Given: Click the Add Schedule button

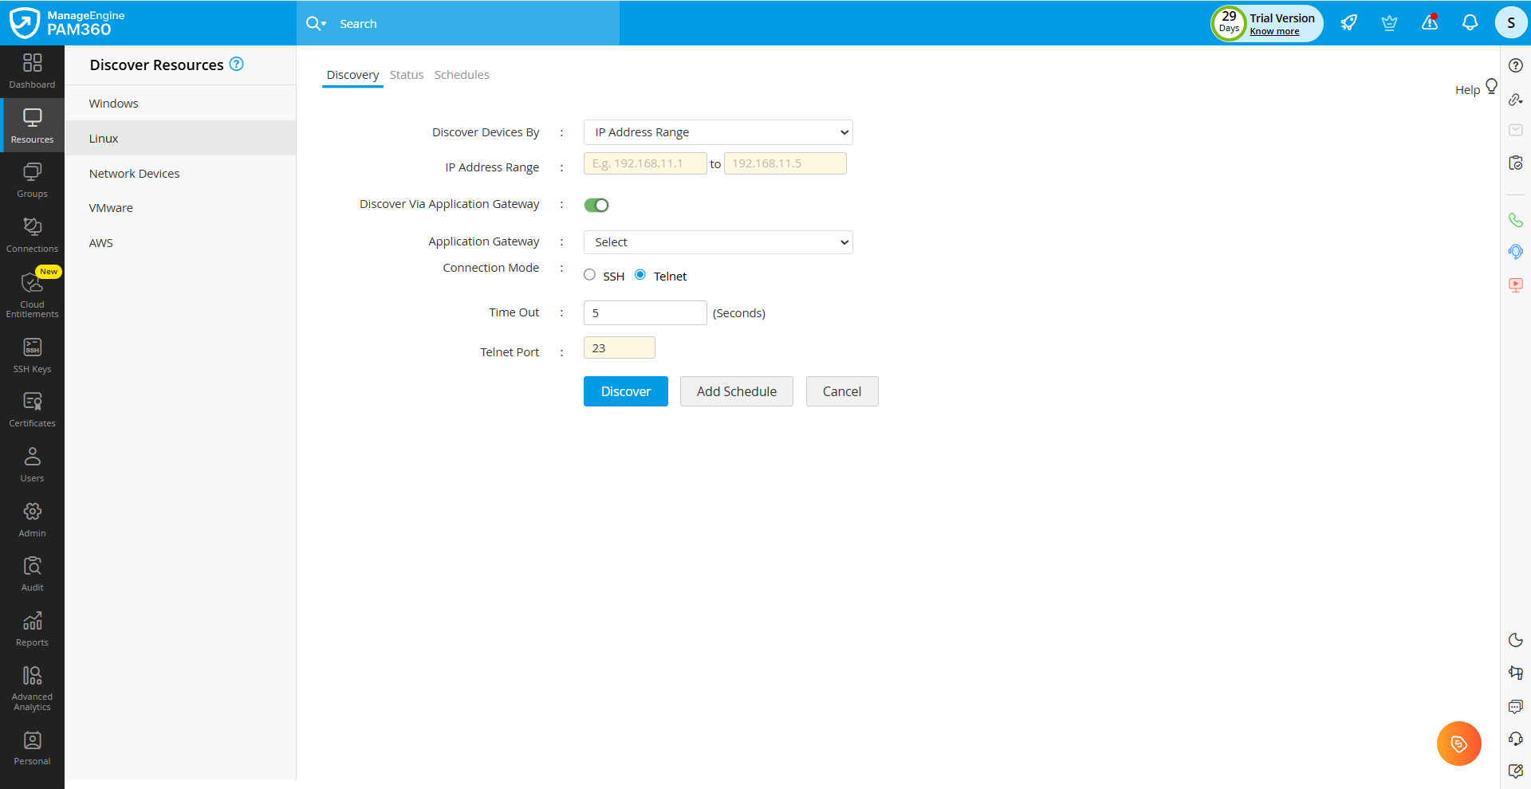Looking at the screenshot, I should click(x=737, y=391).
